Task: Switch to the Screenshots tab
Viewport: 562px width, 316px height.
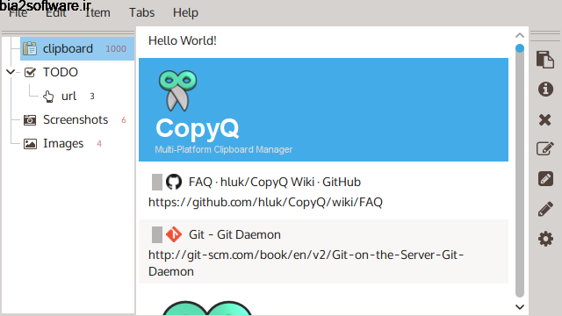Action: (76, 119)
